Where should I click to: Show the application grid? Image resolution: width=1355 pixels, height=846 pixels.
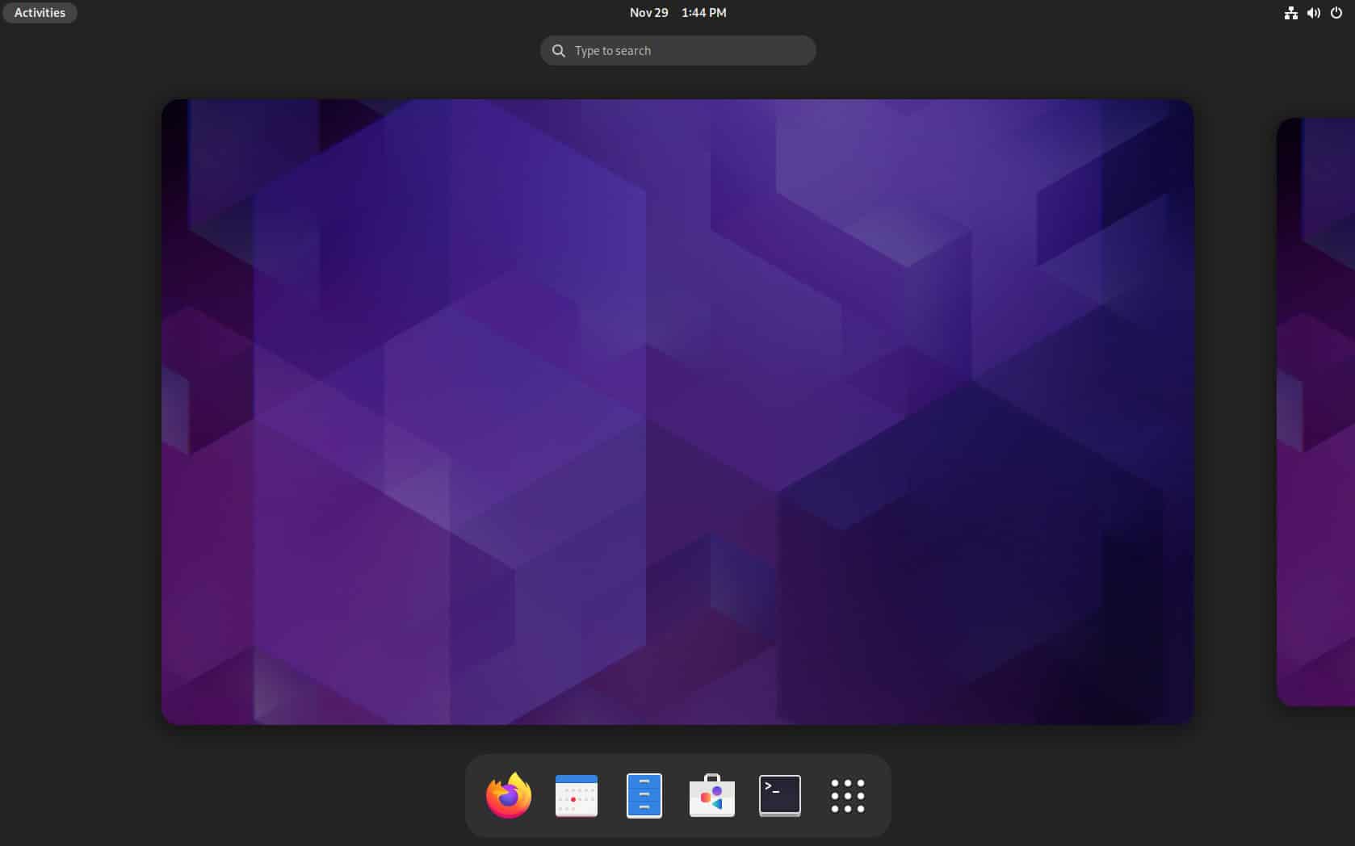click(x=846, y=796)
